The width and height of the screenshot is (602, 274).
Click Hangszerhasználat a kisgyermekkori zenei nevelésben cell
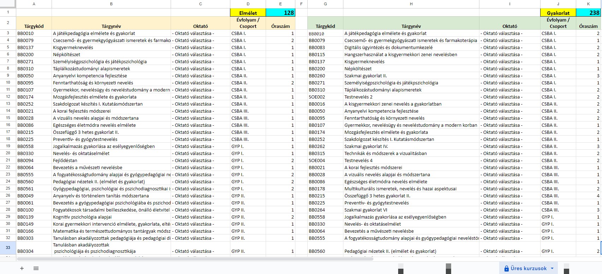click(x=411, y=54)
